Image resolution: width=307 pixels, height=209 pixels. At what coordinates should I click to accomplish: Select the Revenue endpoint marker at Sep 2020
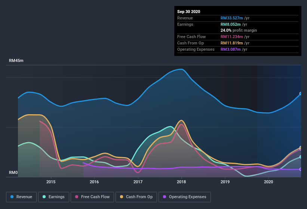click(301, 94)
